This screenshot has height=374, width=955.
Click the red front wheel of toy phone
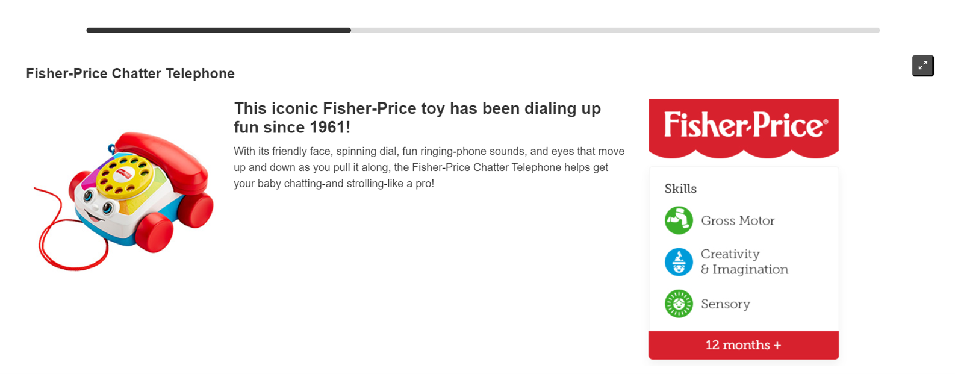[x=154, y=232]
